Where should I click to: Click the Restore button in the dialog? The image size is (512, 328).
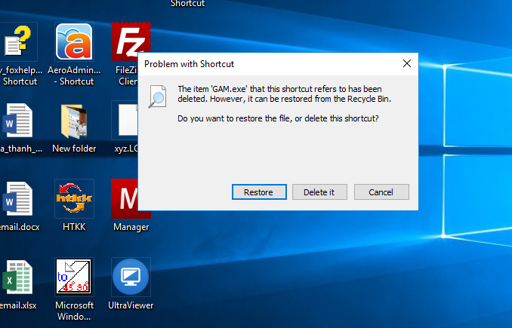coord(259,192)
